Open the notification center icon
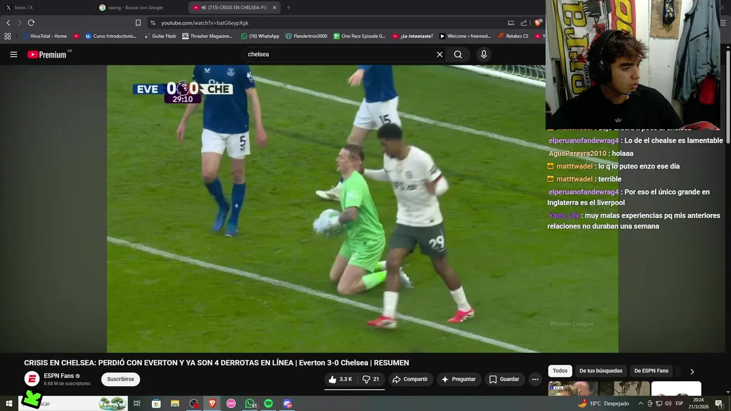 point(719,404)
